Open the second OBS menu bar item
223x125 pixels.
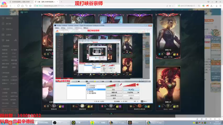[63, 28]
